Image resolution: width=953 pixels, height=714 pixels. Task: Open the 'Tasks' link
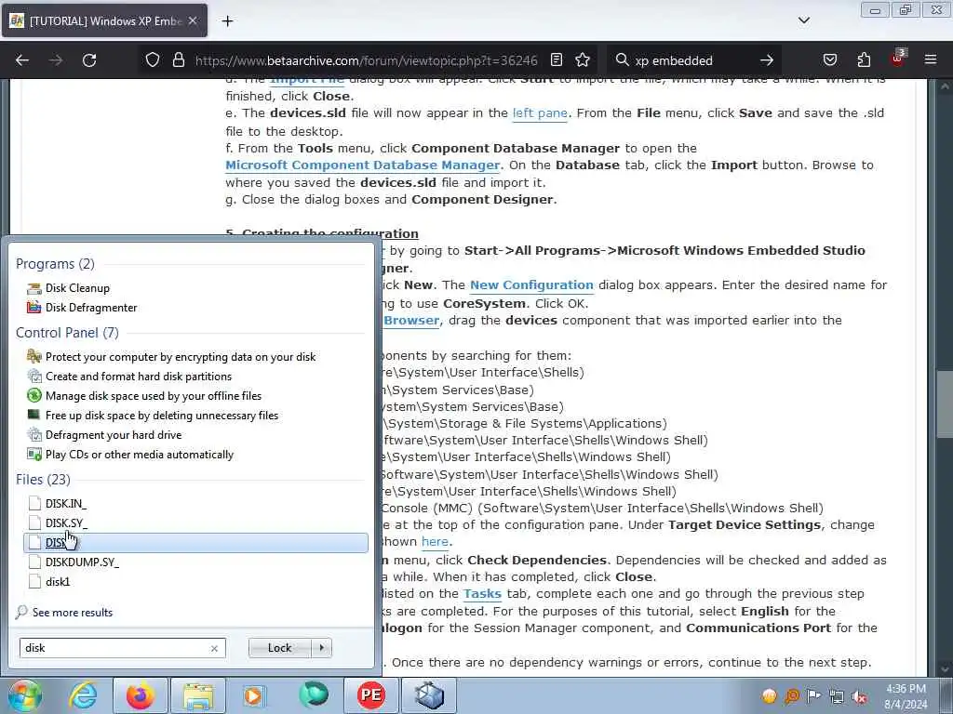click(482, 594)
